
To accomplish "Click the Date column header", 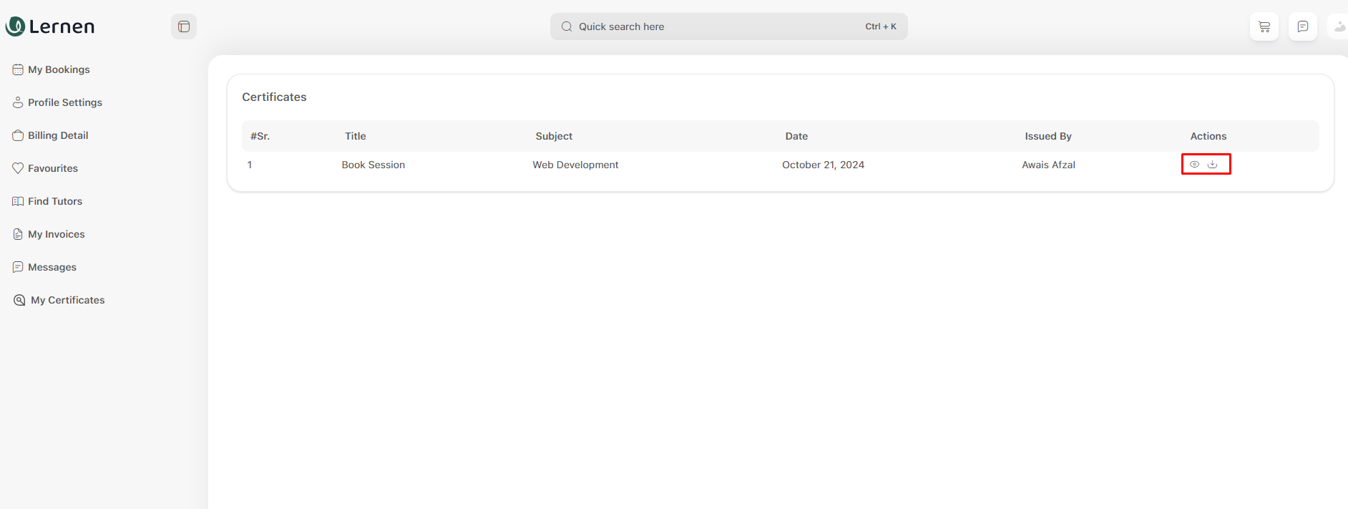I will pos(796,136).
